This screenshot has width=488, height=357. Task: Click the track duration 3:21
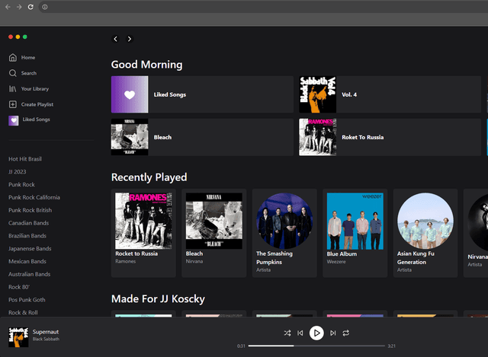(391, 346)
